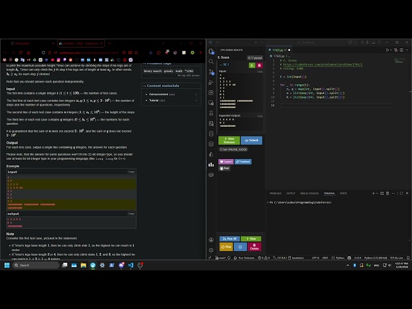
Task: Open Tutorial link in Contest materials
Action: pyautogui.click(x=154, y=100)
